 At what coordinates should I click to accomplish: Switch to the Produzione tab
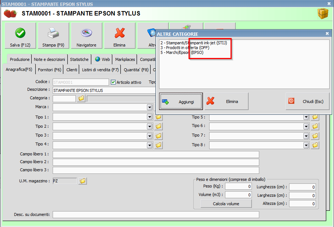click(x=20, y=59)
